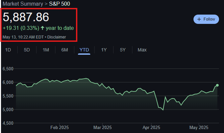This screenshot has width=224, height=133.
Task: Click the May 2025 axis label
Action: tap(199, 127)
